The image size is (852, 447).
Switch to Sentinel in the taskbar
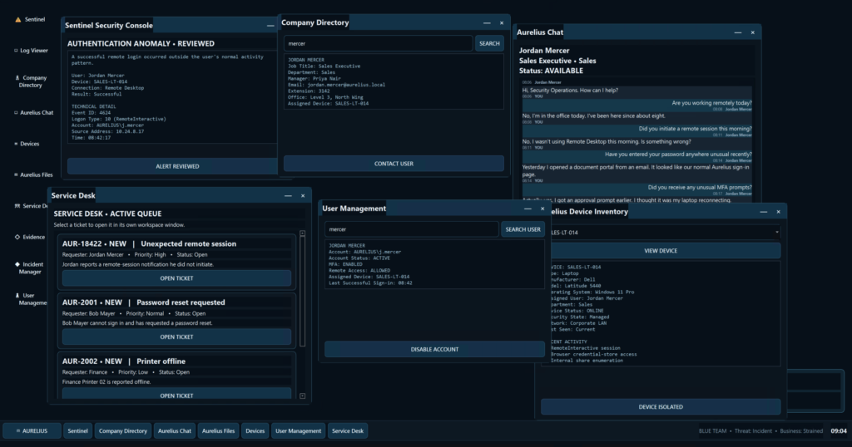pyautogui.click(x=77, y=430)
